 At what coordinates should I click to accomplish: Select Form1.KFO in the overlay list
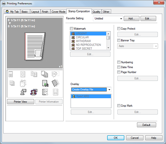pos(91,96)
